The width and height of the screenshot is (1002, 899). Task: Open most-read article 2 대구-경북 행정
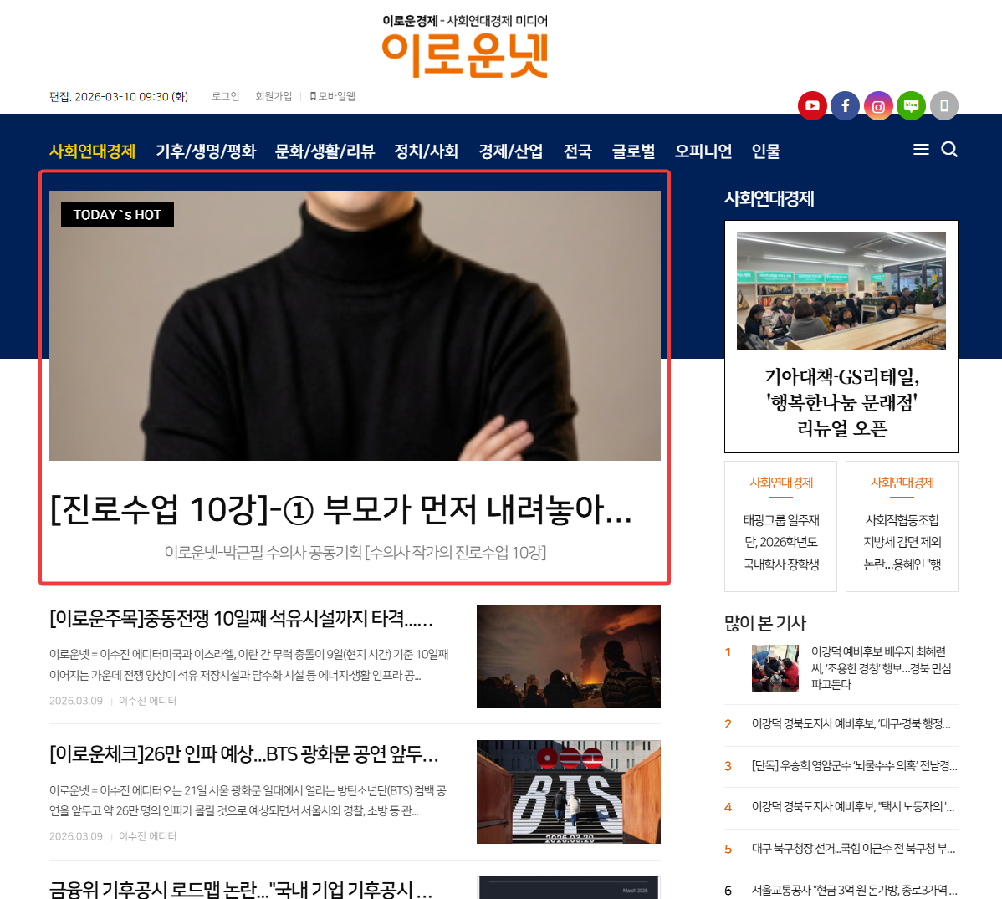(x=851, y=724)
